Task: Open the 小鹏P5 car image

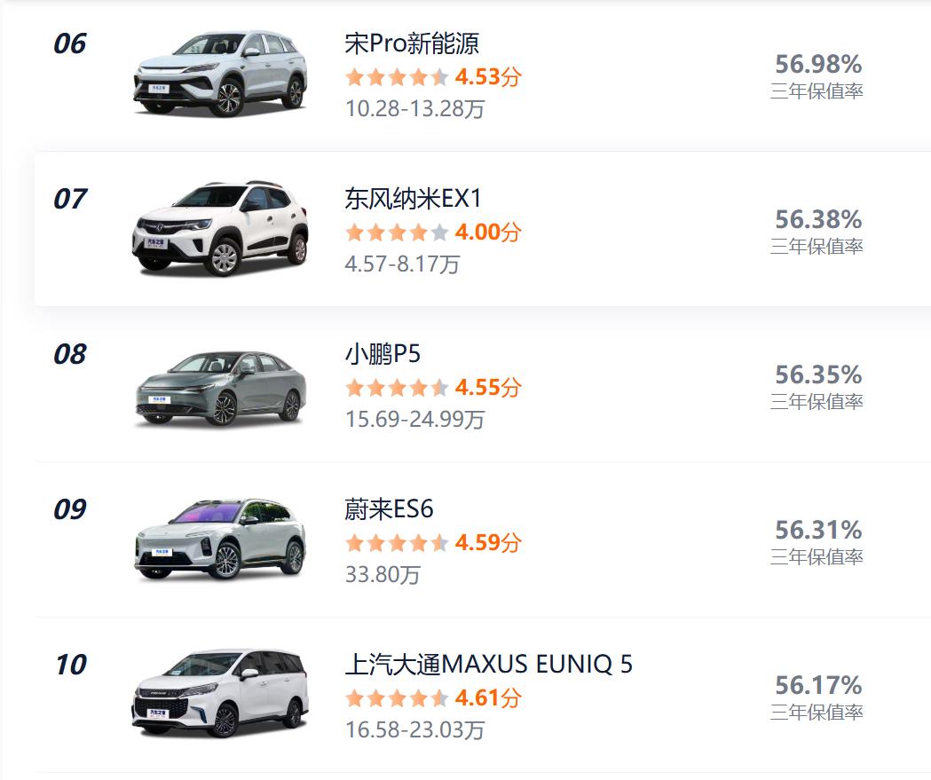Action: 220,389
